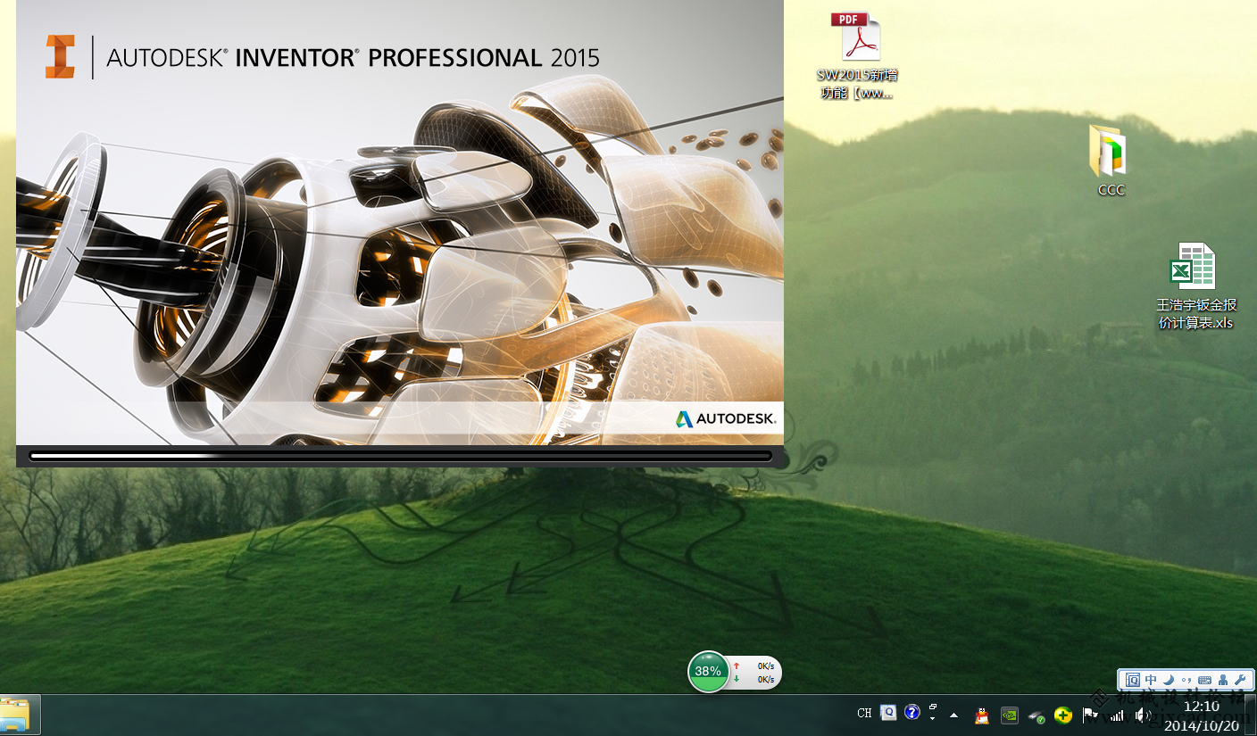1257x736 pixels.
Task: Click the Autodesk logo on splash
Action: 726,418
